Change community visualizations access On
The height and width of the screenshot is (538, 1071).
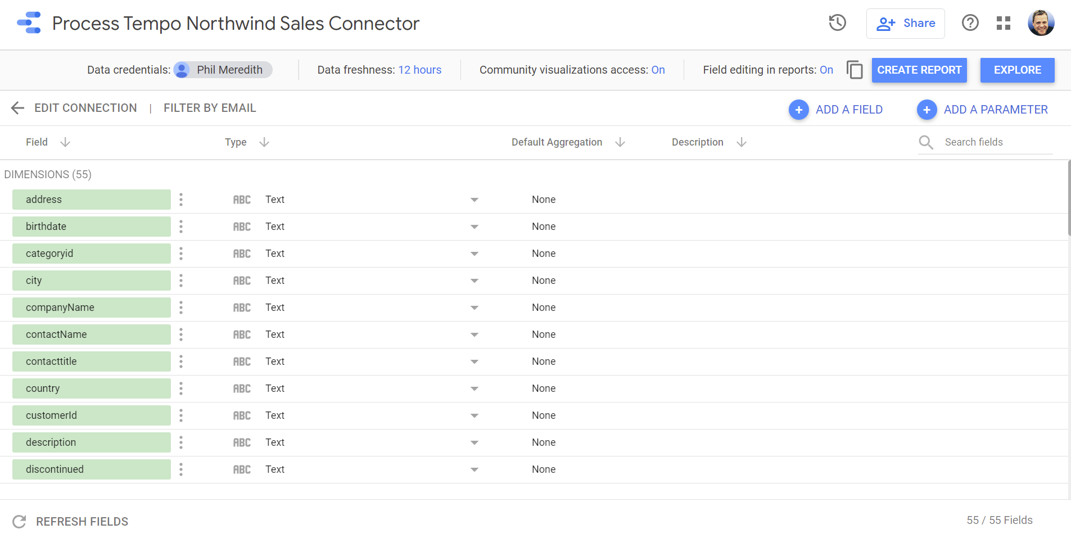[658, 70]
